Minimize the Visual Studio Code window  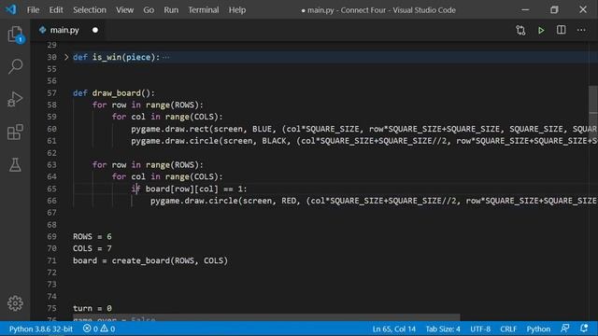pyautogui.click(x=525, y=9)
